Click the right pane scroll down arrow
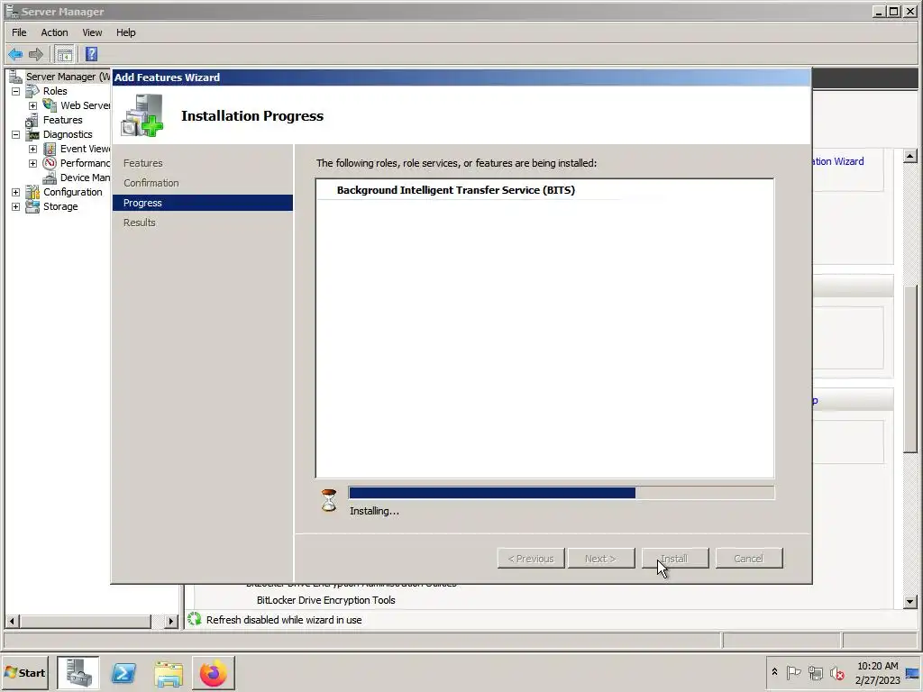Viewport: 923px width, 692px height. pos(910,601)
